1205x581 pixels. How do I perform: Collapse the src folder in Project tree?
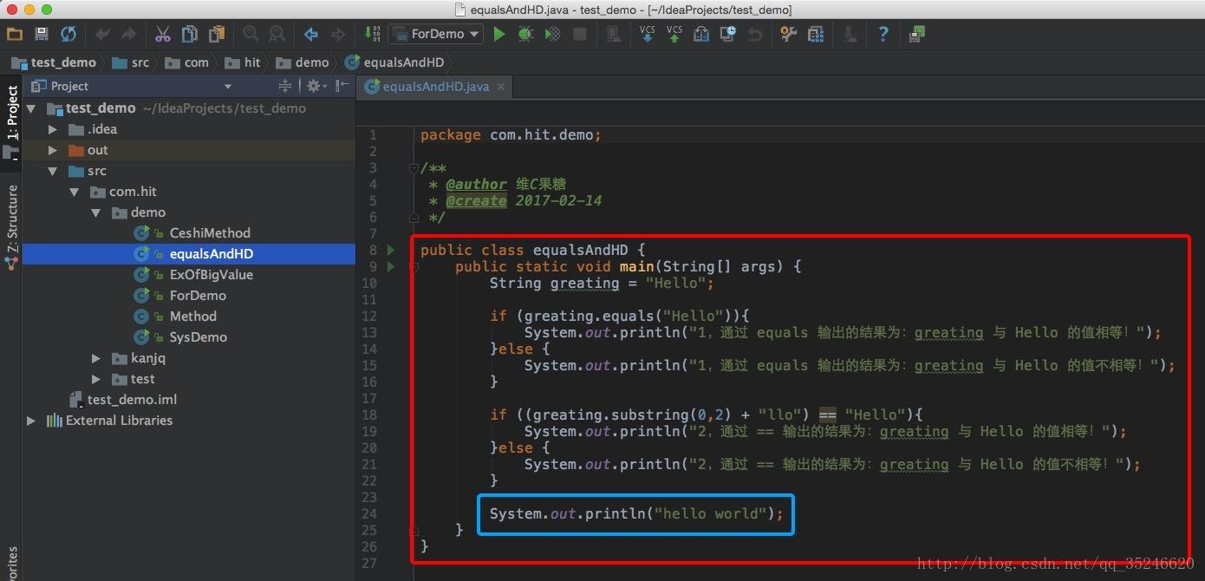(x=52, y=171)
